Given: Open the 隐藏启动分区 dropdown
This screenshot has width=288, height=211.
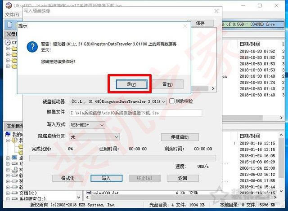Looking at the screenshot, I should (x=95, y=136).
